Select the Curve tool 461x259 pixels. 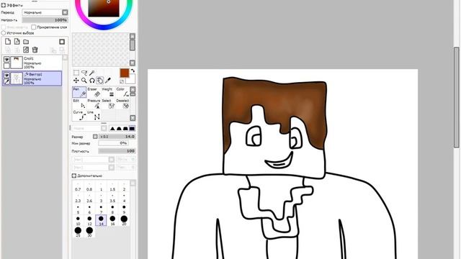79,115
